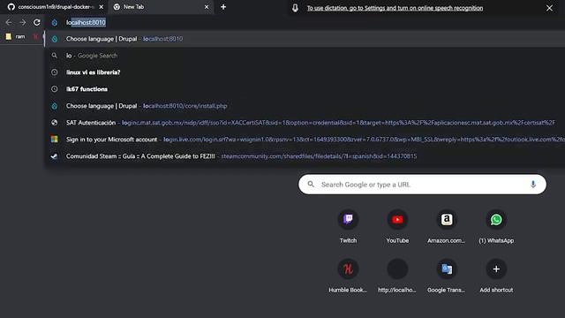Reload the page with the refresh button

click(x=37, y=22)
